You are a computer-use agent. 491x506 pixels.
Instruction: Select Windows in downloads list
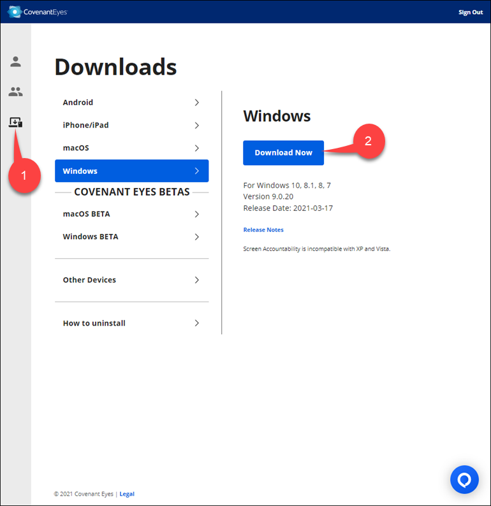(132, 171)
